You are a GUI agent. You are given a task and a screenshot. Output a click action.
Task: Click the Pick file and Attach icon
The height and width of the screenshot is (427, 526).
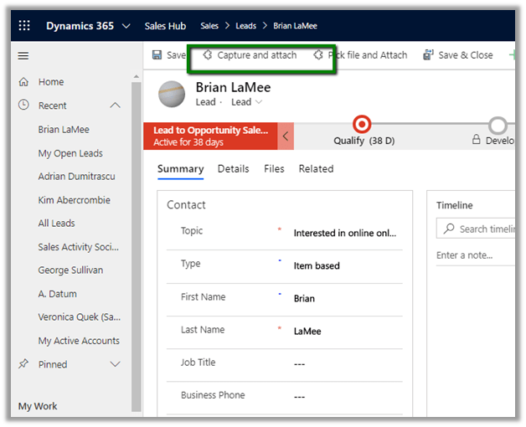point(317,55)
